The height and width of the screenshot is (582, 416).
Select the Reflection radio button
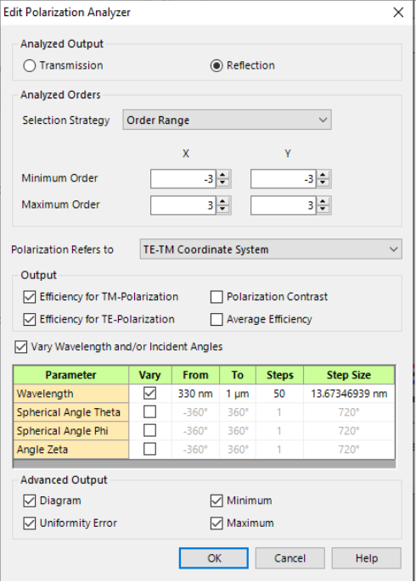click(x=216, y=65)
